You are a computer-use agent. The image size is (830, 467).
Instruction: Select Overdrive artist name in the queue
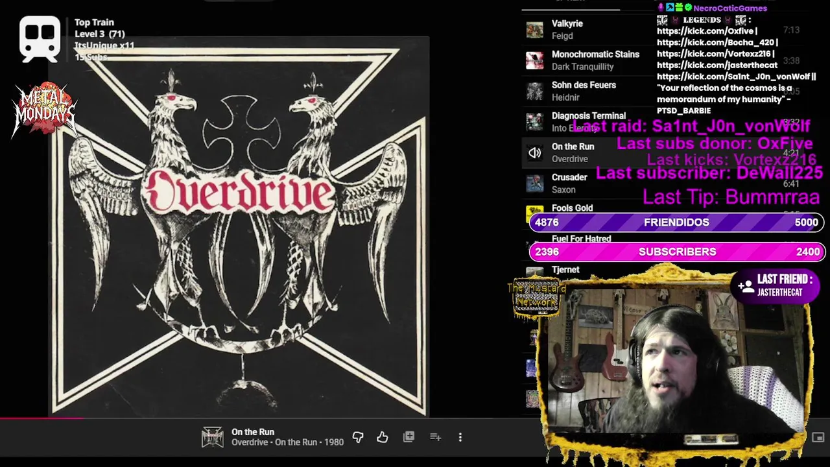[x=570, y=160]
